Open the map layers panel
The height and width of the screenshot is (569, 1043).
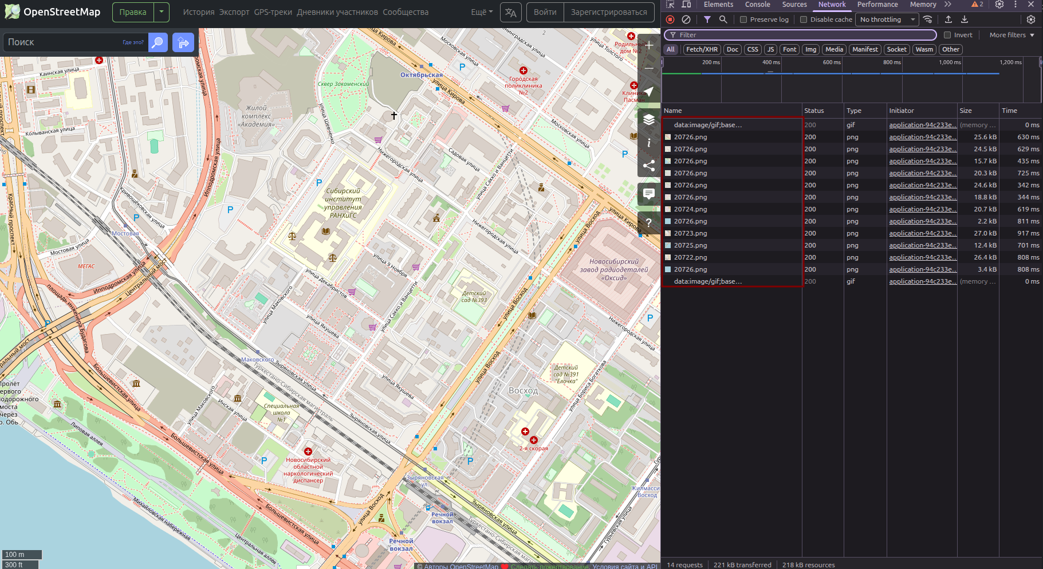pyautogui.click(x=648, y=119)
